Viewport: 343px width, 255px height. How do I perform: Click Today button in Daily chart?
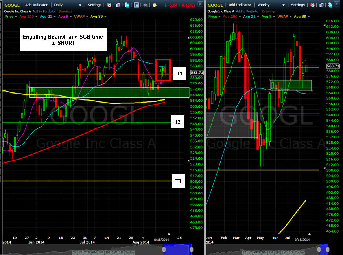130,252
